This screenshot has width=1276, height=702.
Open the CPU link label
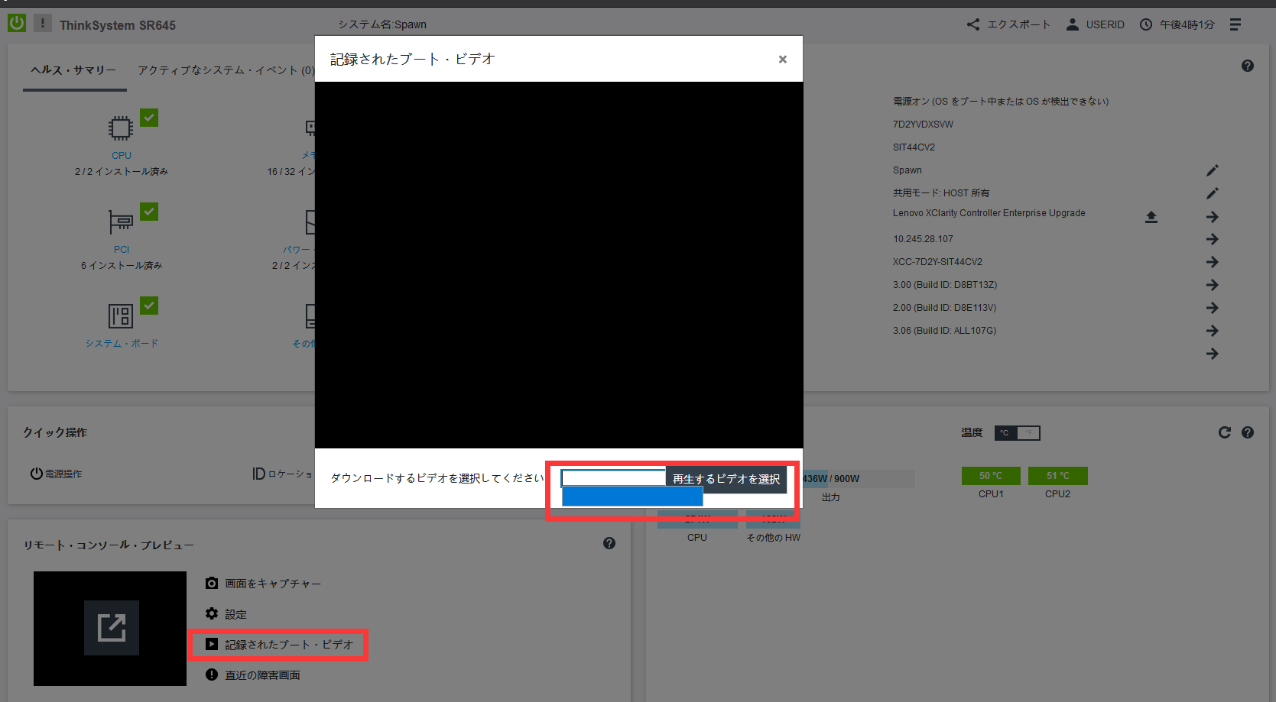(122, 155)
